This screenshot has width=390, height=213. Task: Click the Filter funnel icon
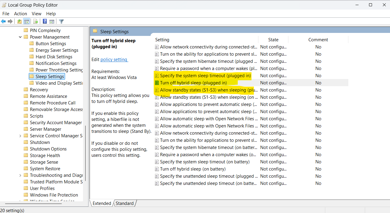click(61, 21)
